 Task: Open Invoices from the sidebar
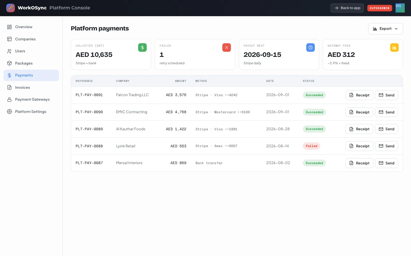31,87
